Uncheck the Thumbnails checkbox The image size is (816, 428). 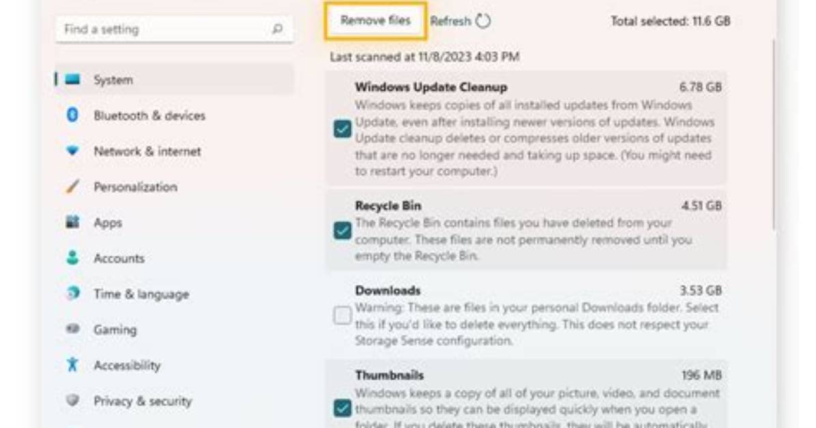[x=343, y=408]
